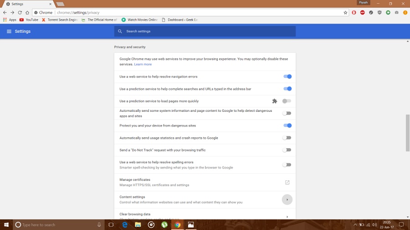Open the YouTube bookmark
The image size is (410, 230).
[29, 20]
